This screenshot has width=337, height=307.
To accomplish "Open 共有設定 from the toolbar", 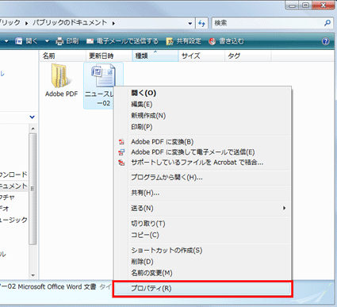I will [184, 41].
